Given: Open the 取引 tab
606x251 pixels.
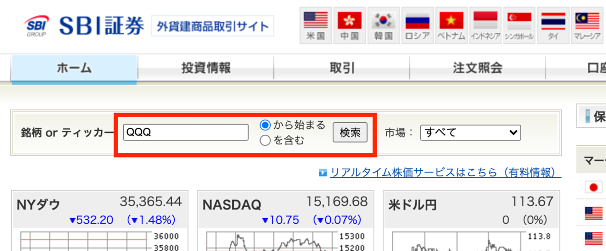Looking at the screenshot, I should coord(341,68).
